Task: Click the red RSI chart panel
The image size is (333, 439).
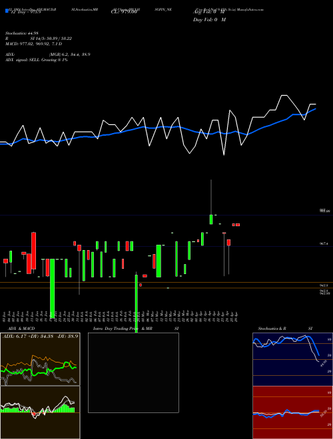Action: point(292,412)
